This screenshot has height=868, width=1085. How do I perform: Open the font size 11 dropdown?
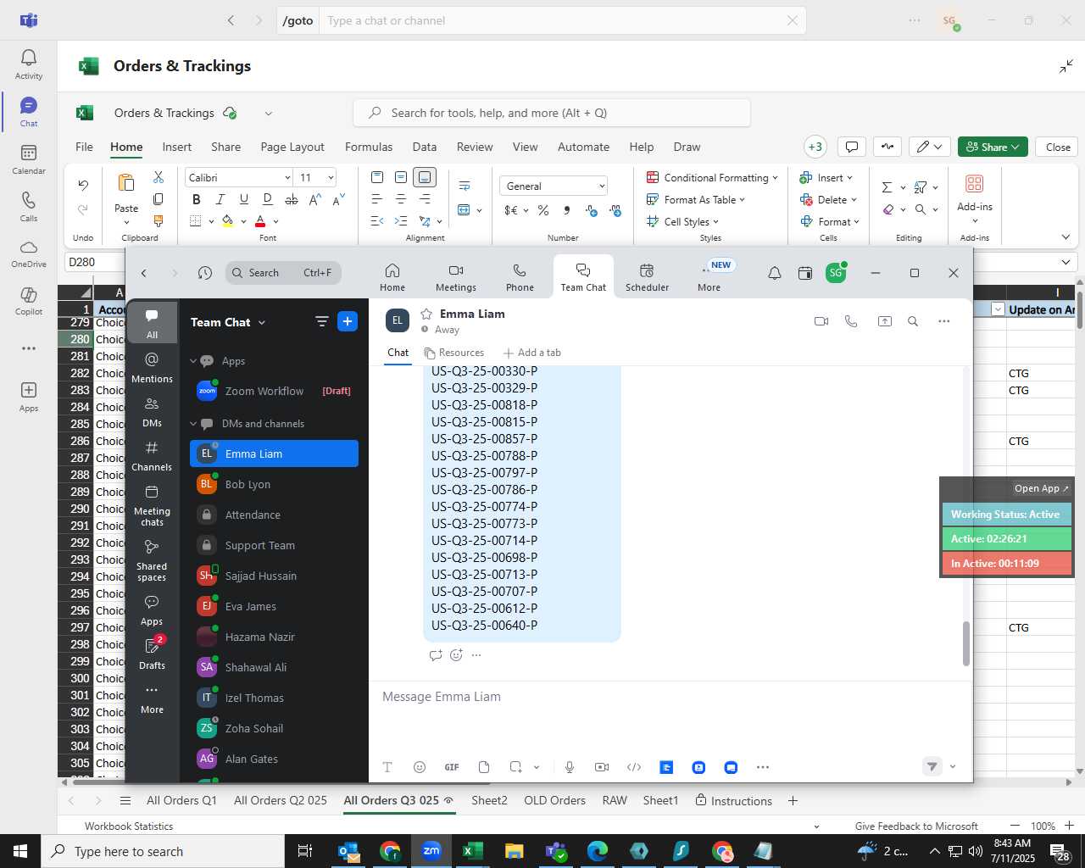coord(331,177)
